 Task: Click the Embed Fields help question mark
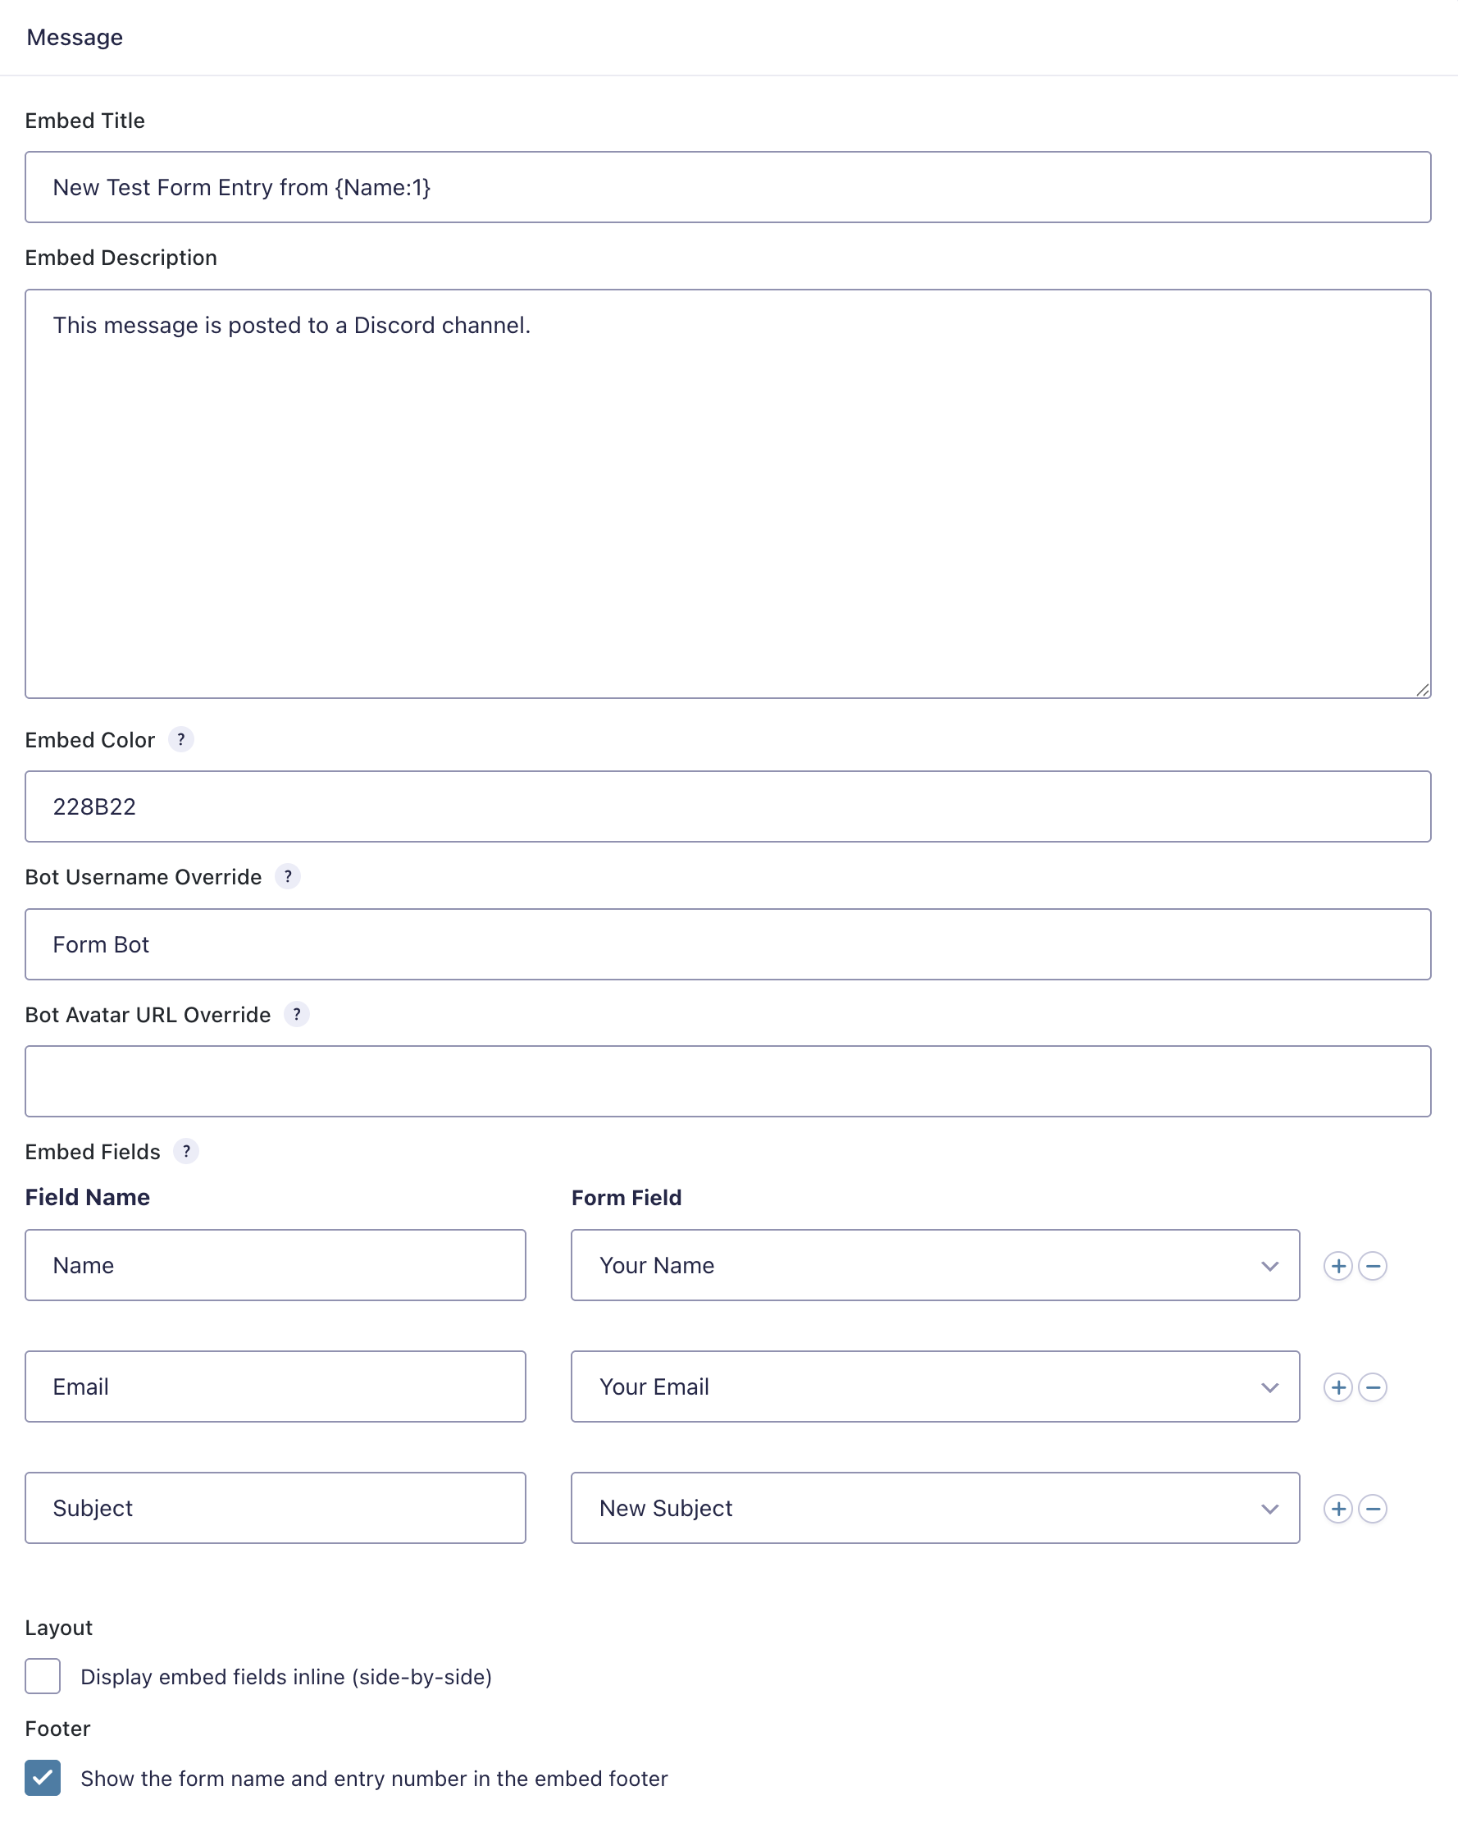coord(186,1151)
